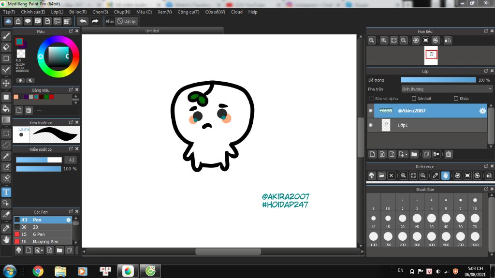This screenshot has height=278, width=495.
Task: Open the Công cụ(T) menu
Action: click(x=189, y=12)
